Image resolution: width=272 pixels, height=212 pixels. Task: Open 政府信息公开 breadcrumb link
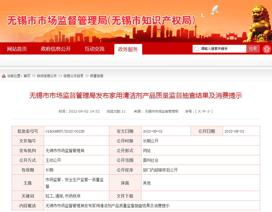point(47,76)
